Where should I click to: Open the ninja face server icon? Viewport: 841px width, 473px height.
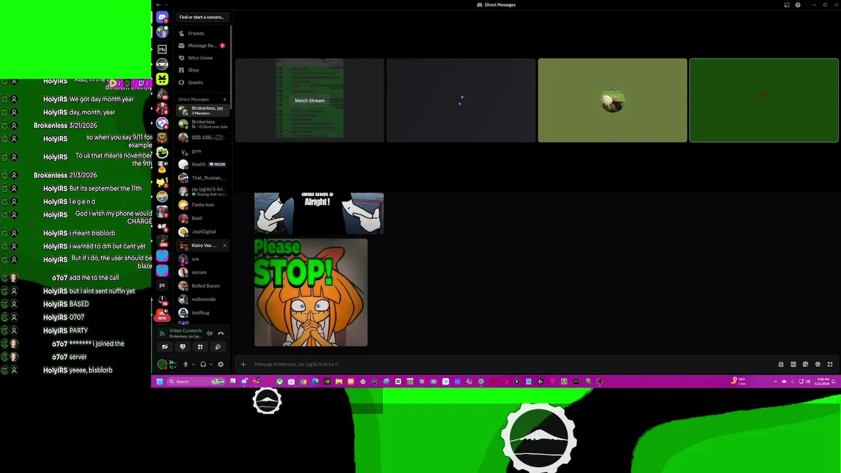click(x=162, y=64)
